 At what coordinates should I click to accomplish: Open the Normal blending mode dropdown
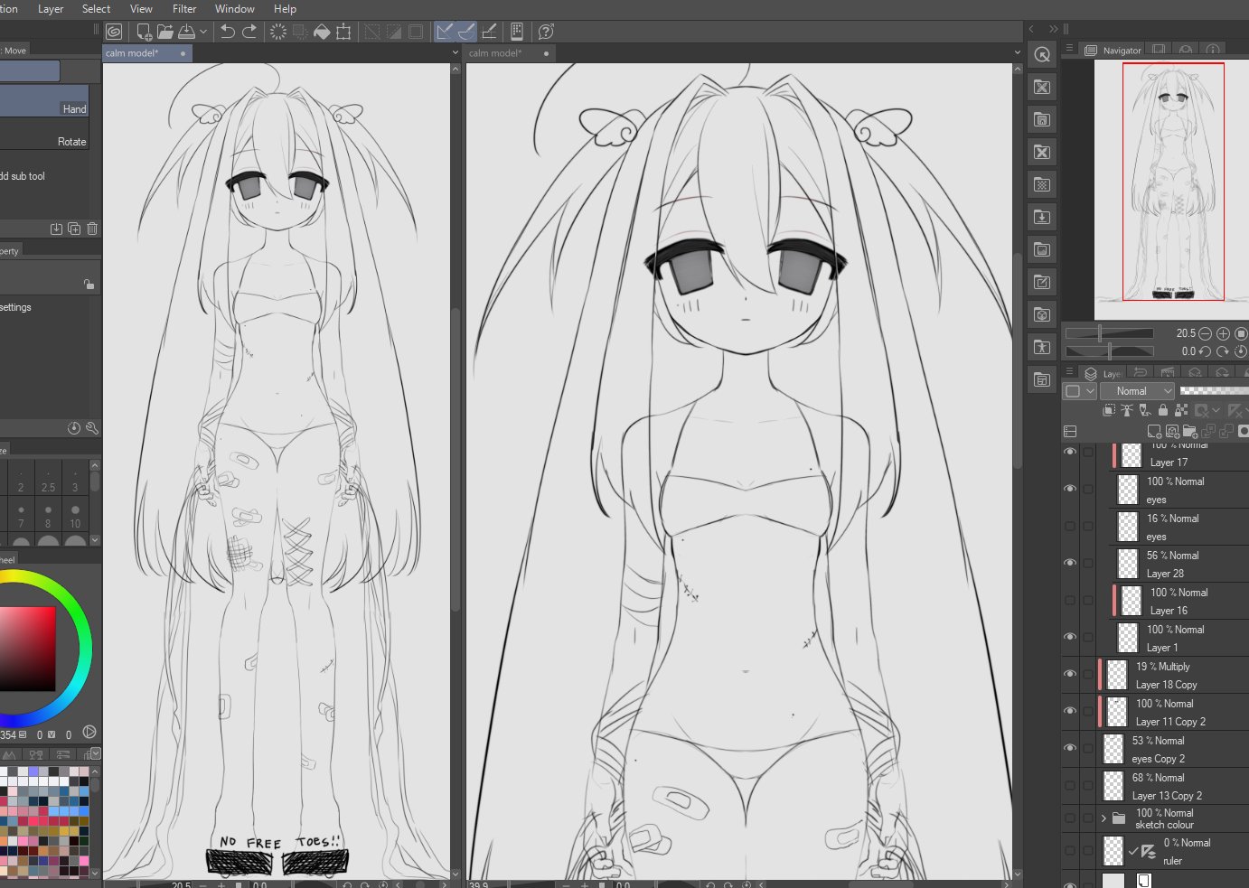click(1137, 391)
